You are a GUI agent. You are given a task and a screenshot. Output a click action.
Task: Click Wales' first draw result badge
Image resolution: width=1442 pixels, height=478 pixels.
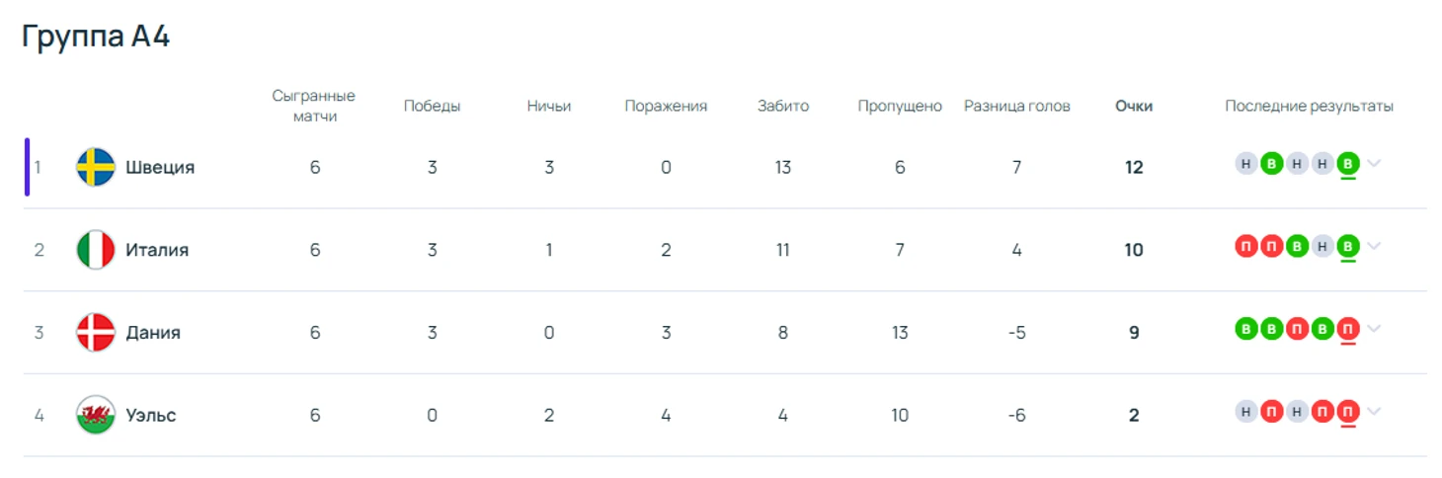coord(1245,412)
